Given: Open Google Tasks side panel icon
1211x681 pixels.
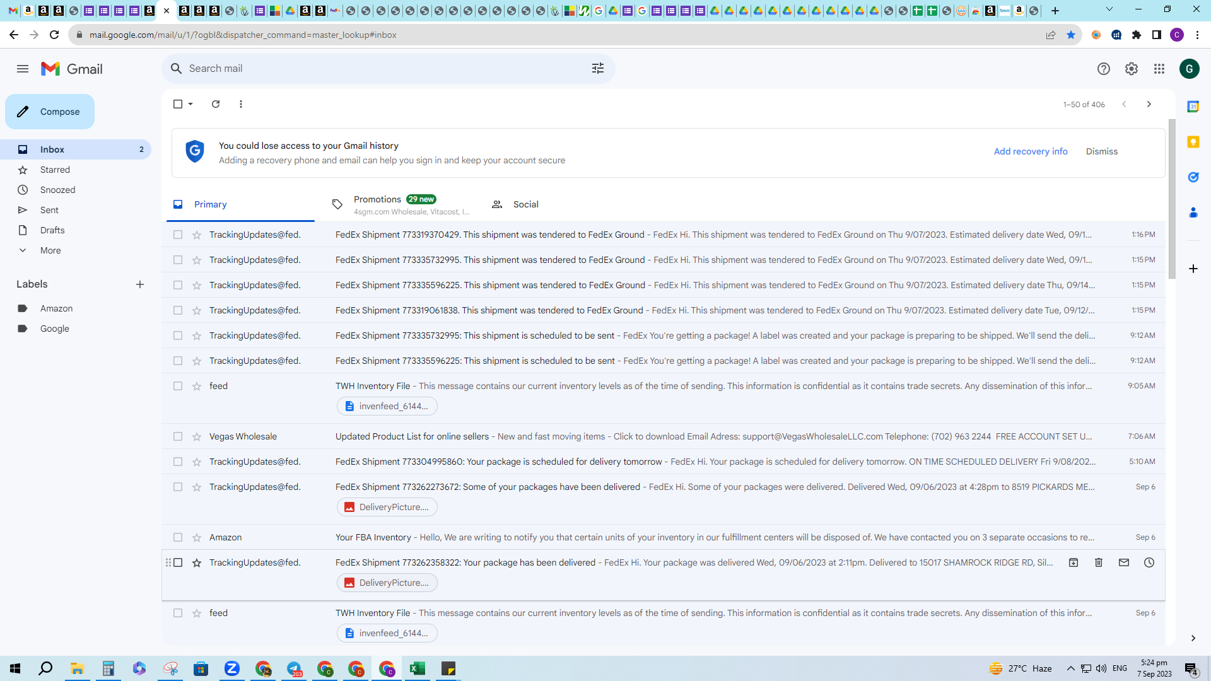Looking at the screenshot, I should tap(1193, 177).
